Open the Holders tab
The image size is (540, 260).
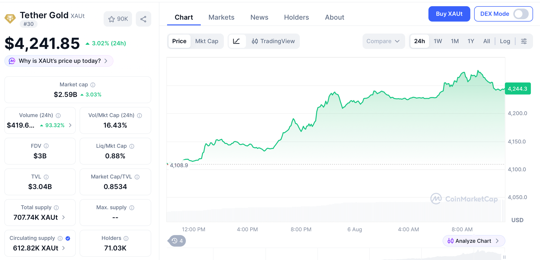coord(296,18)
